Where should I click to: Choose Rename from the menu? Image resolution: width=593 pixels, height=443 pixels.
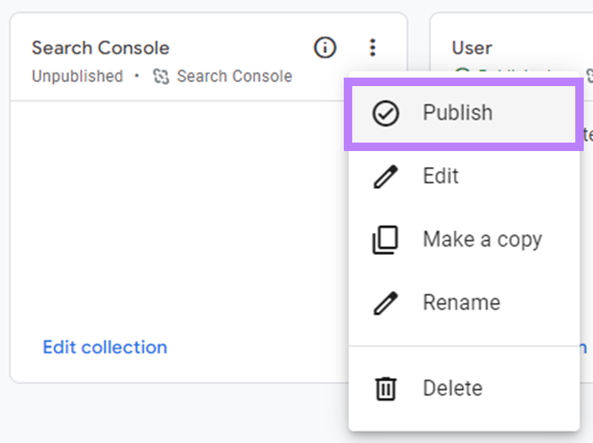pos(464,303)
